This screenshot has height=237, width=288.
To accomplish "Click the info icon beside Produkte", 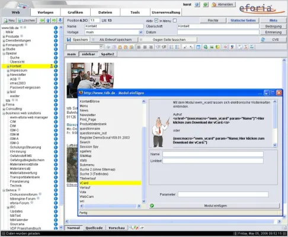I will (56, 36).
